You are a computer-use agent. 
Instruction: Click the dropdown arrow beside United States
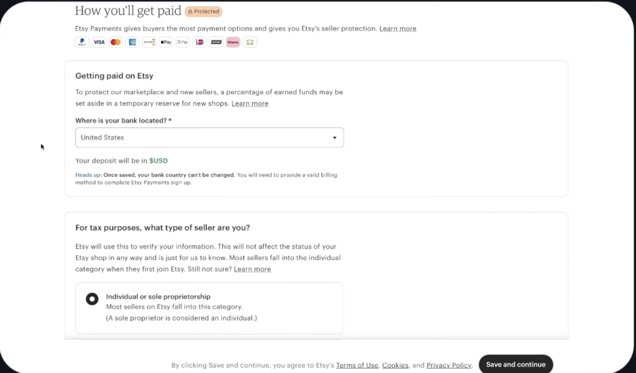pos(335,138)
